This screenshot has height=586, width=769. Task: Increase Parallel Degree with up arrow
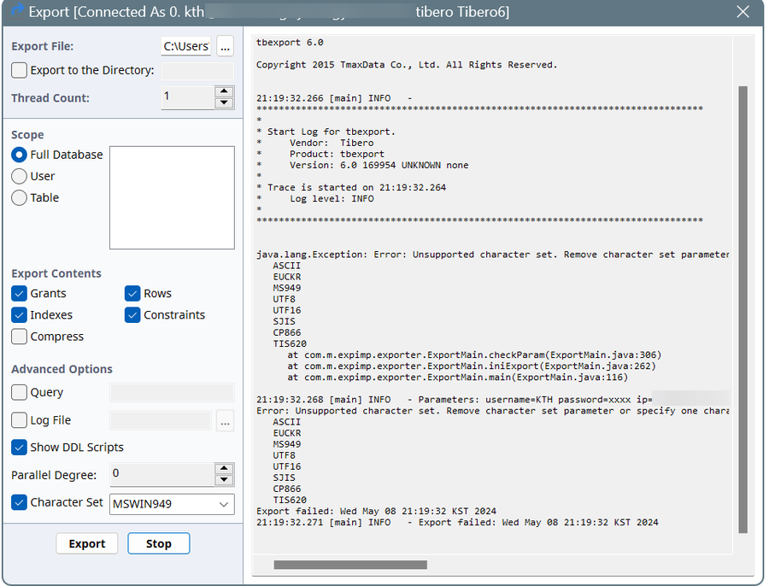pyautogui.click(x=224, y=468)
